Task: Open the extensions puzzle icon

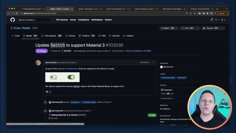Action: 207,13
